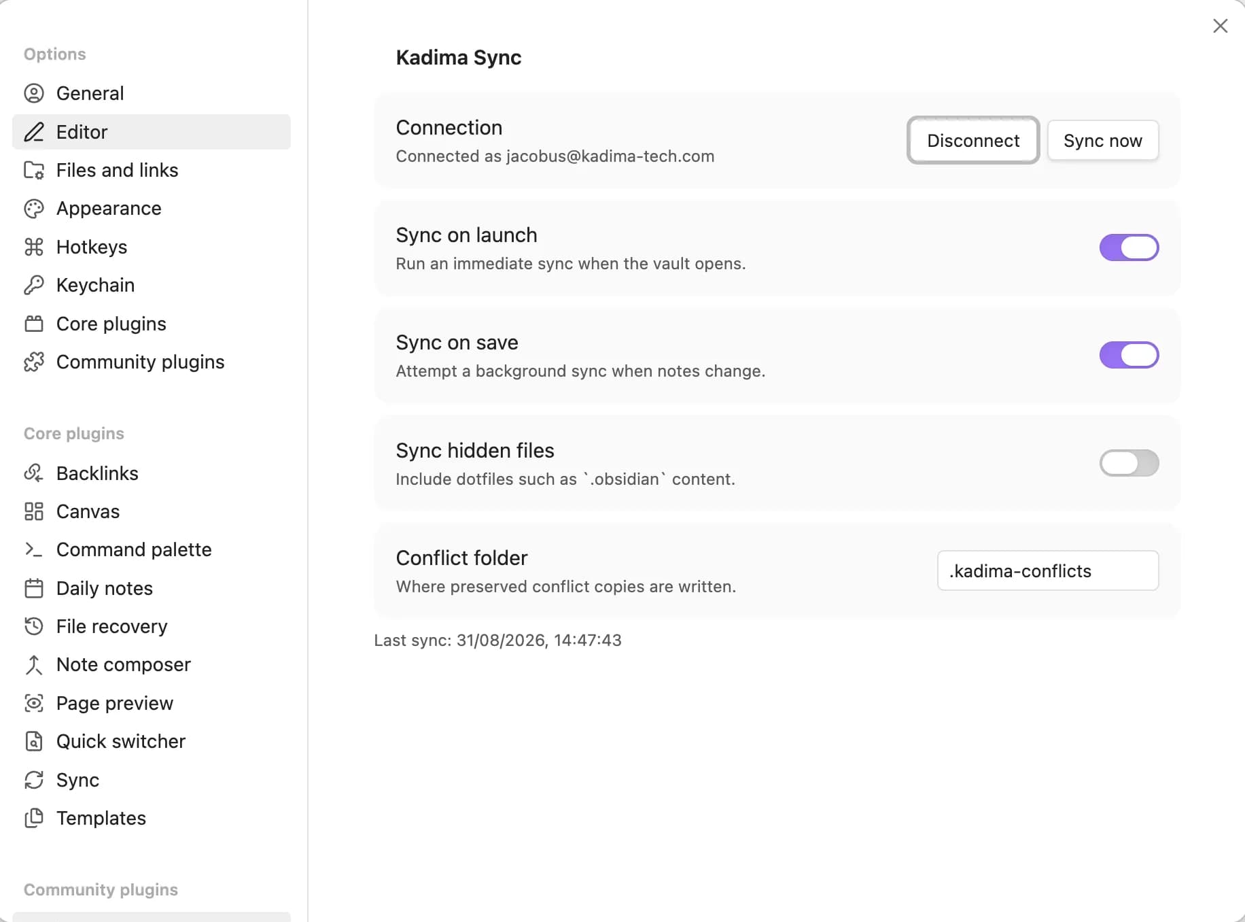Image resolution: width=1245 pixels, height=922 pixels.
Task: Click the 'Last sync: 31/08/2026, 14:47:43' text
Action: click(x=498, y=641)
